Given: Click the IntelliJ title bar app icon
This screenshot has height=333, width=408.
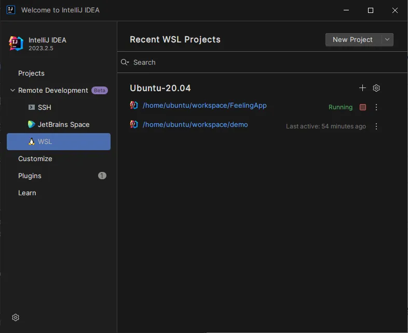Looking at the screenshot, I should (x=11, y=10).
